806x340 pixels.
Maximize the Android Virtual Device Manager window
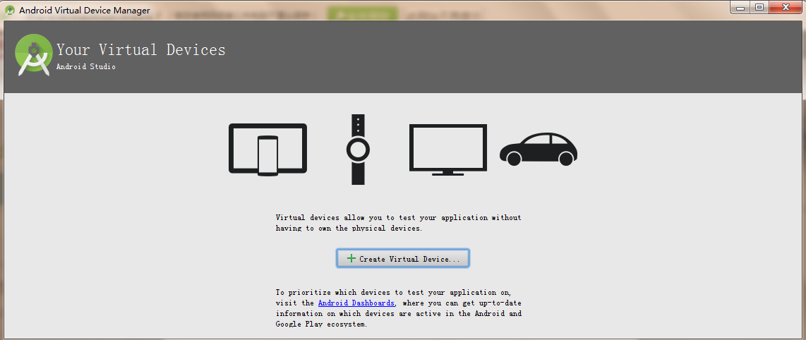(x=759, y=7)
